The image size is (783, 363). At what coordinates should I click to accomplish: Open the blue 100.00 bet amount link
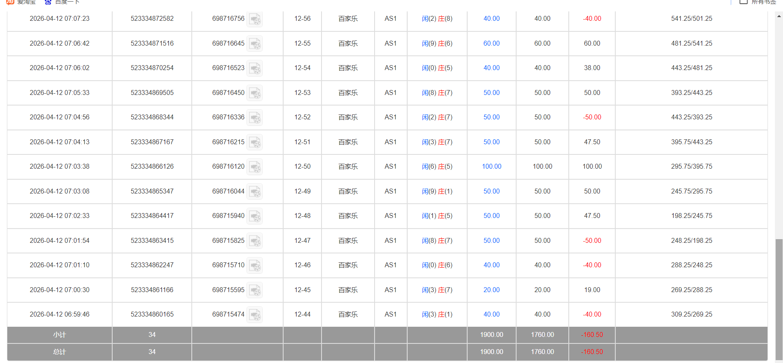pyautogui.click(x=491, y=167)
